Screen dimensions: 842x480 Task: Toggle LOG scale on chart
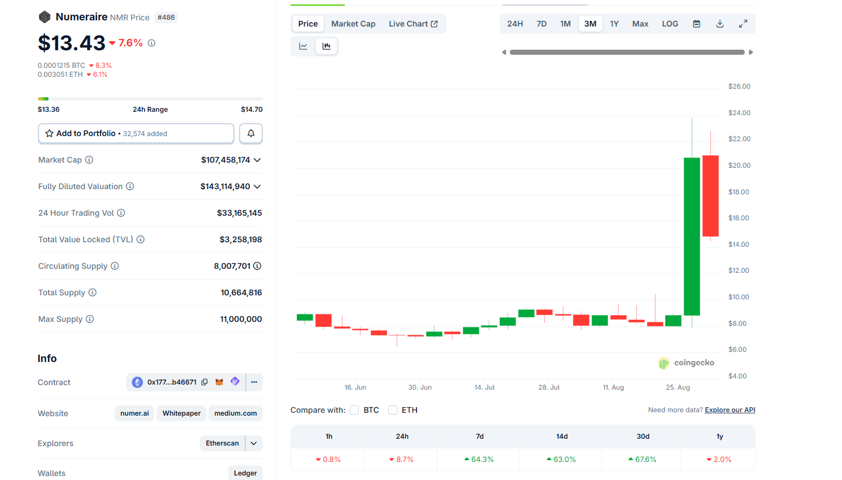point(670,24)
